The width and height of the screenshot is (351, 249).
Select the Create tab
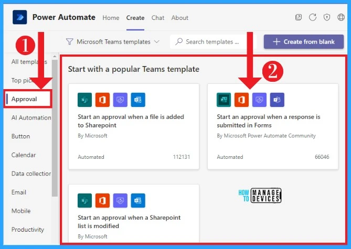click(135, 18)
